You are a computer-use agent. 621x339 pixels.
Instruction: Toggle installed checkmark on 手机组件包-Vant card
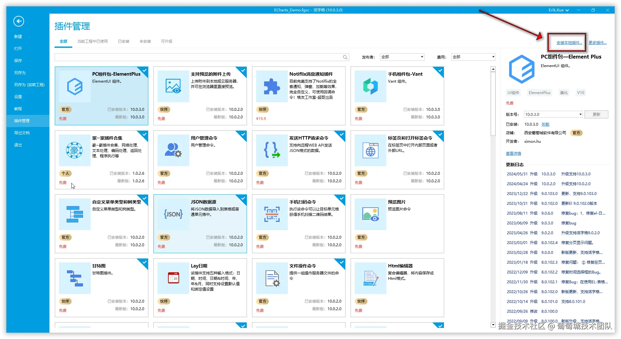tap(440, 71)
